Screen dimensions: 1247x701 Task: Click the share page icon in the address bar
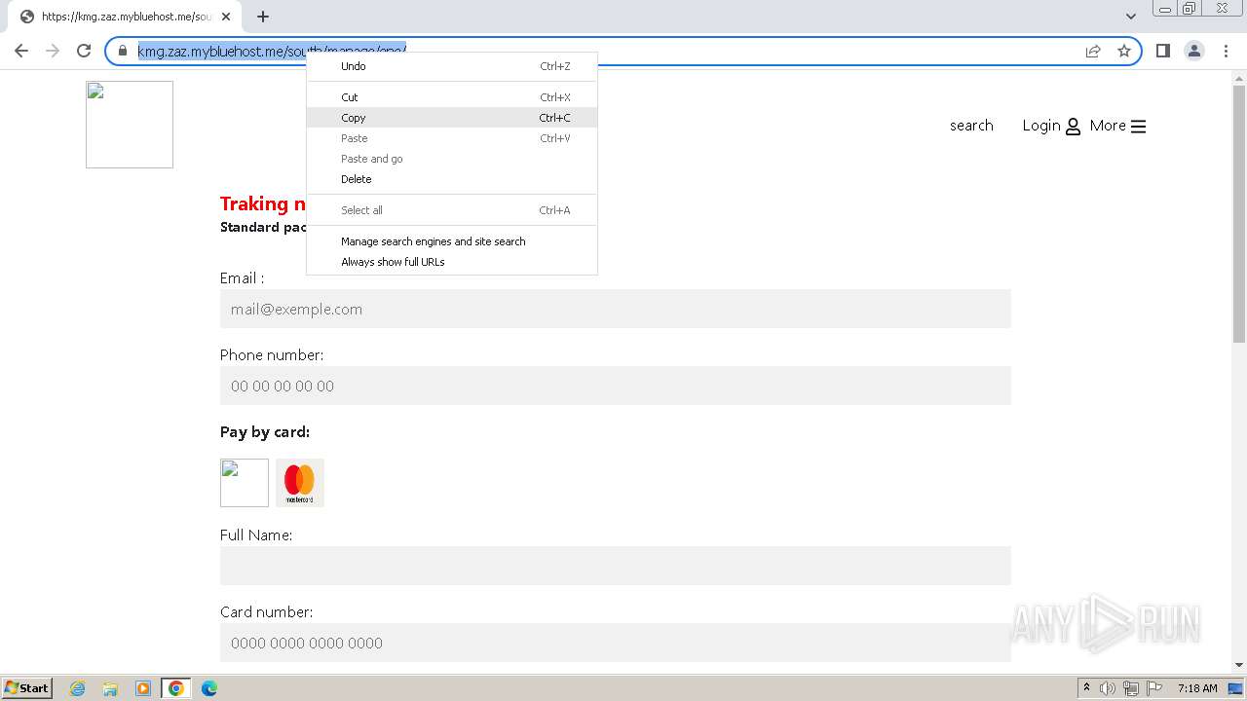[1093, 51]
